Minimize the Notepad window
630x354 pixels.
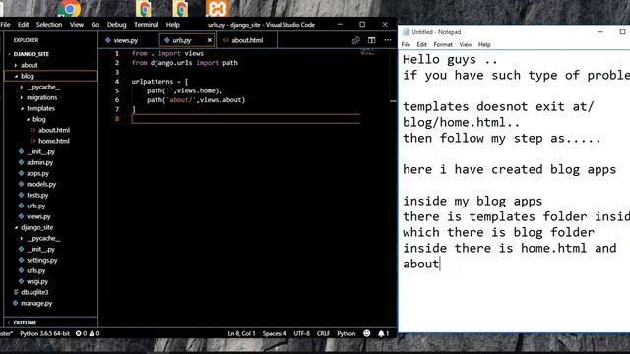point(600,32)
